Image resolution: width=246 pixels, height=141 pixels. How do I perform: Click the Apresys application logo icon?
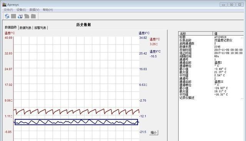4,5
